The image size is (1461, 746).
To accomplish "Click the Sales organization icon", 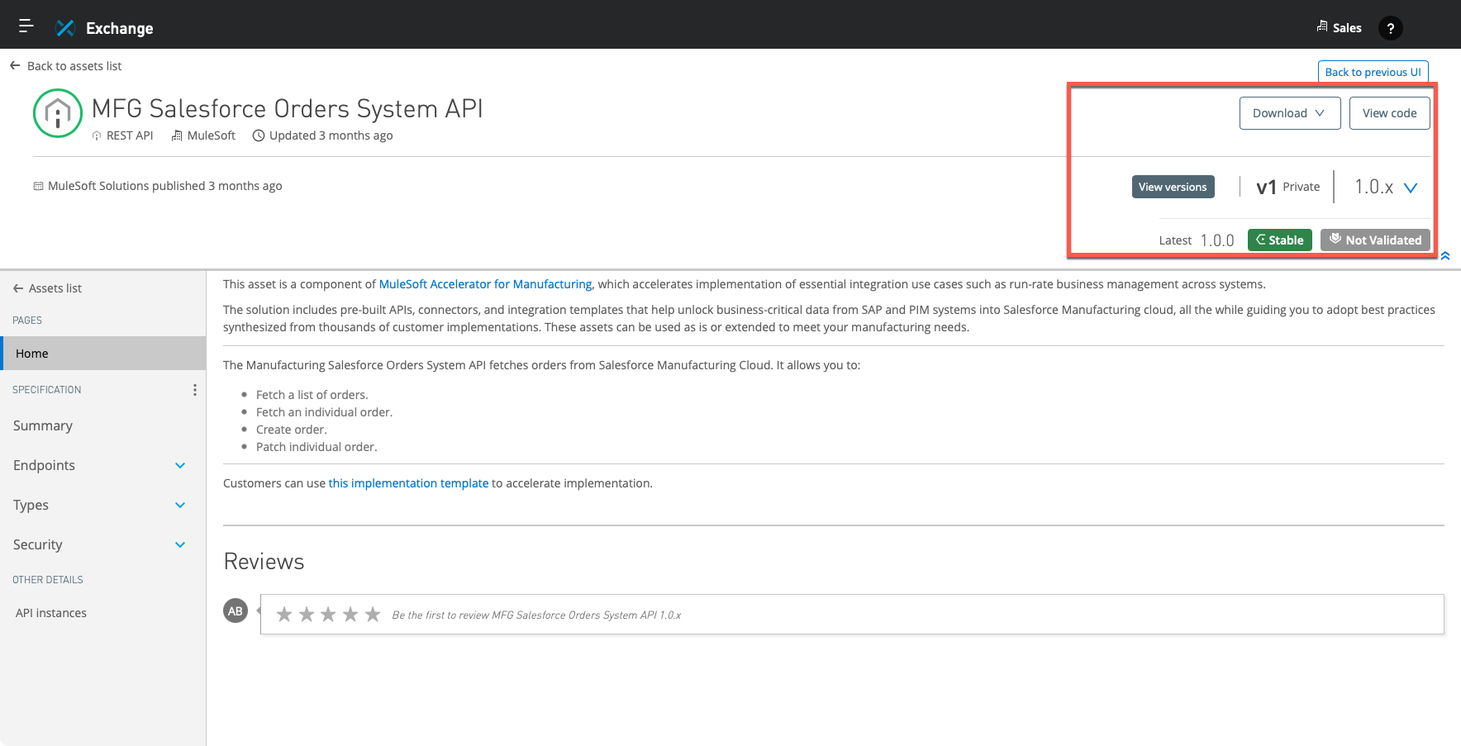I will (1322, 26).
